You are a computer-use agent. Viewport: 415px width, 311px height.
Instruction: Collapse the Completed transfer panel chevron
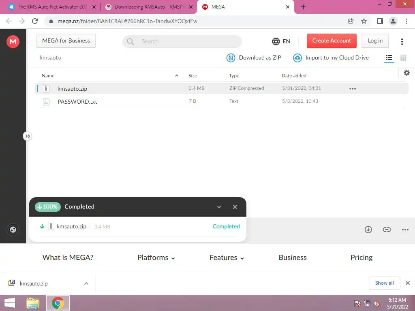click(219, 207)
